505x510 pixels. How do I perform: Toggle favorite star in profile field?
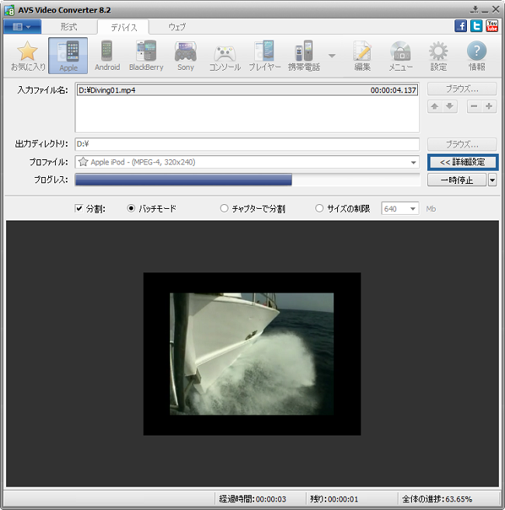pos(83,162)
